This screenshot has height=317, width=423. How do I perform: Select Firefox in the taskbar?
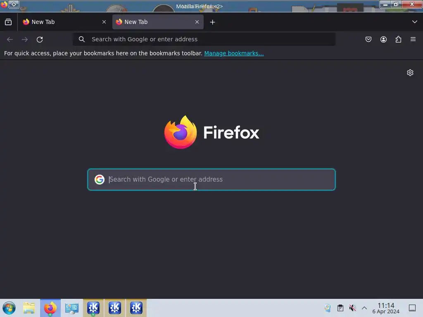(50, 308)
